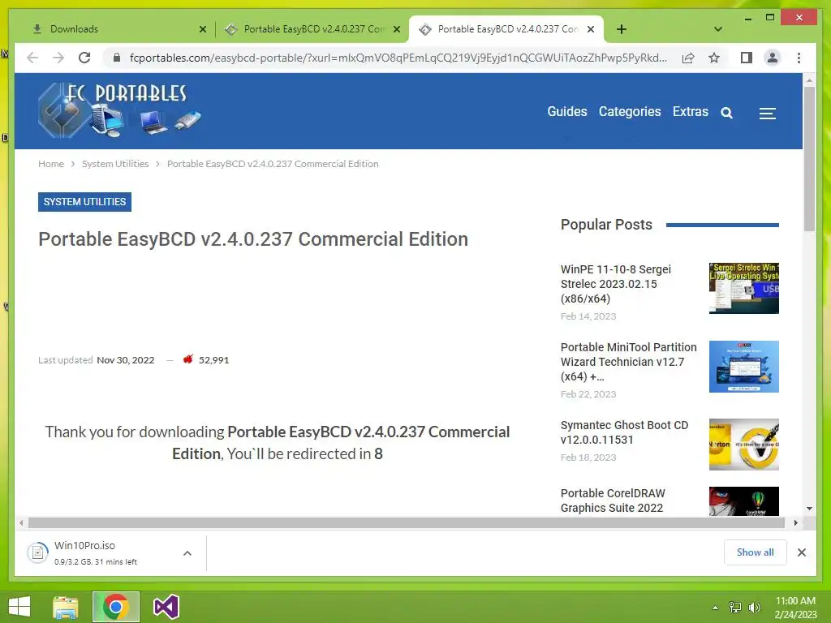The image size is (831, 623).
Task: Open the Chrome three-dot menu
Action: point(799,58)
